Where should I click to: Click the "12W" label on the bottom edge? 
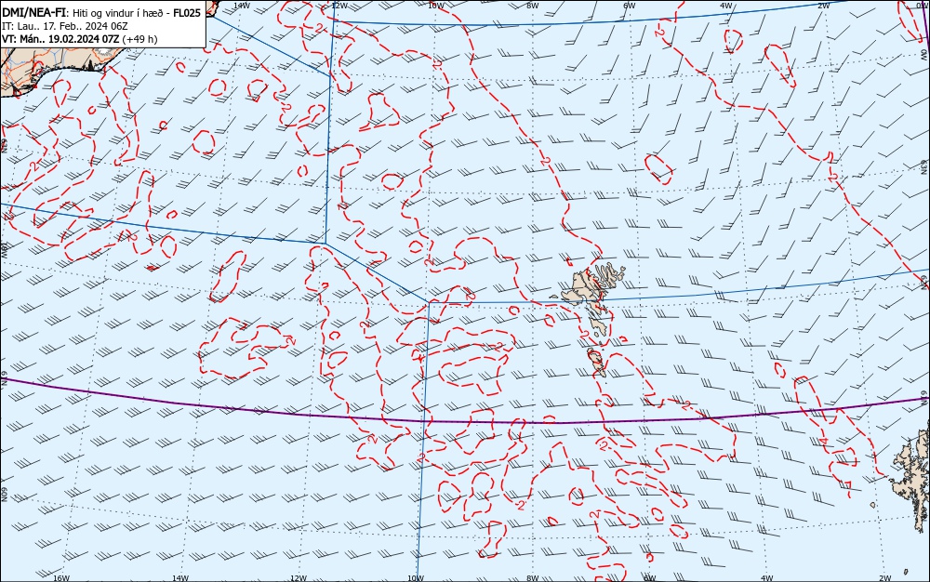(299, 578)
